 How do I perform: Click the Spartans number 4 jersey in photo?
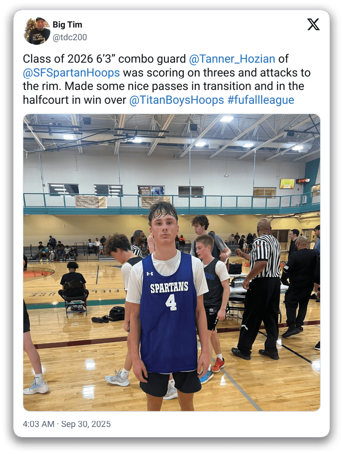[x=168, y=313]
